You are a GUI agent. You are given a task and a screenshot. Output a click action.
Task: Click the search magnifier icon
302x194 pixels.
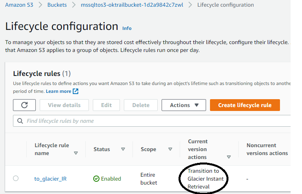(x=20, y=121)
